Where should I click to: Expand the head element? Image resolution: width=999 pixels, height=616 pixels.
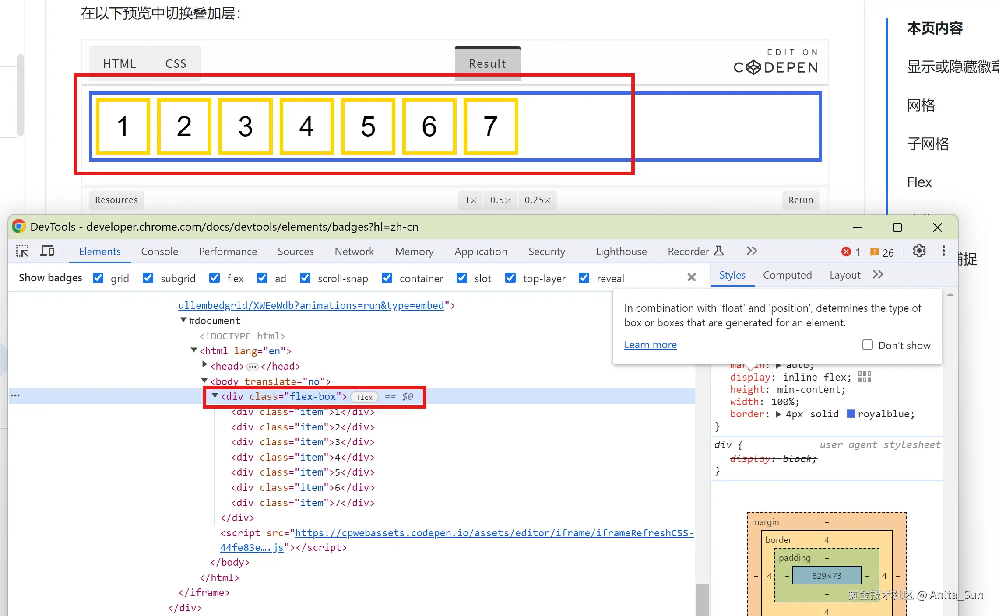click(204, 365)
